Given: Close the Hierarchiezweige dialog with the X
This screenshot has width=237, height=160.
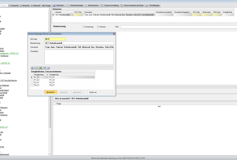Looking at the screenshot, I should pos(114,34).
